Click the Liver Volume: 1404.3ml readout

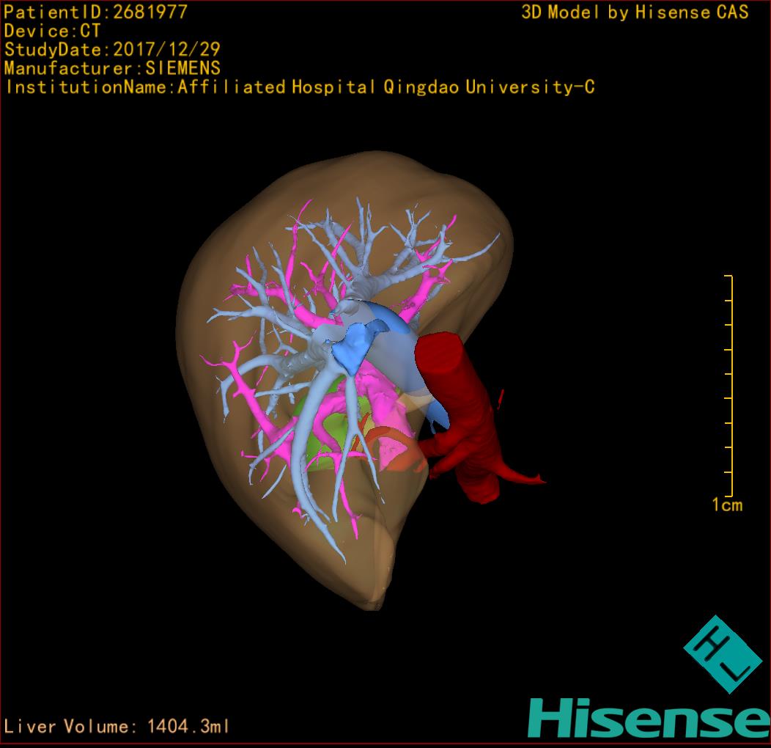click(x=117, y=727)
